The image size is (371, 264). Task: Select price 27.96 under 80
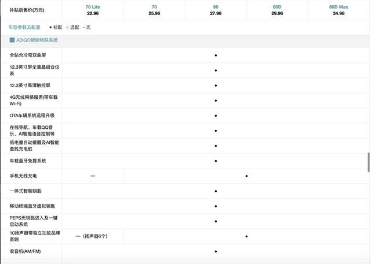click(216, 13)
